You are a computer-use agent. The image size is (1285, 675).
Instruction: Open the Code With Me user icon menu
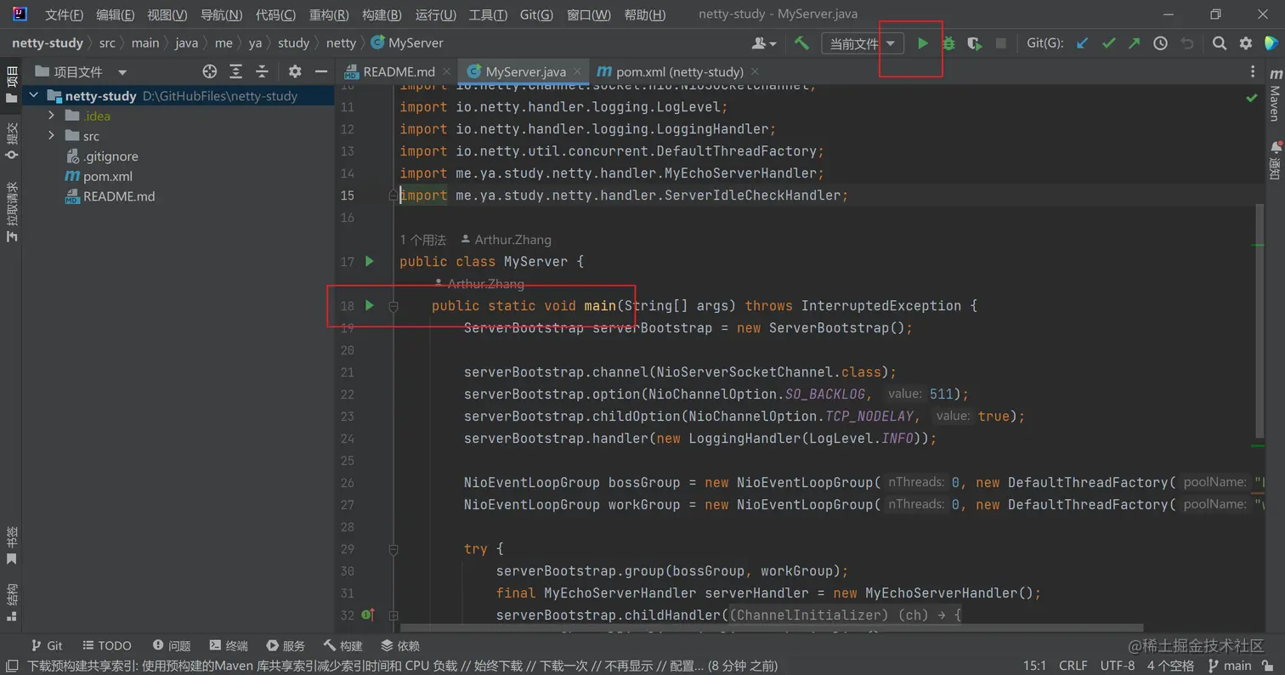pos(764,43)
